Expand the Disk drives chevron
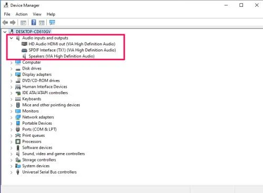The width and height of the screenshot is (263, 193). click(x=12, y=68)
